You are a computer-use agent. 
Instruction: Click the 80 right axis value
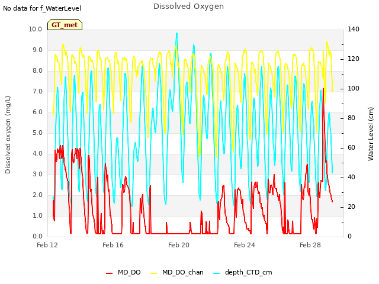coord(351,118)
